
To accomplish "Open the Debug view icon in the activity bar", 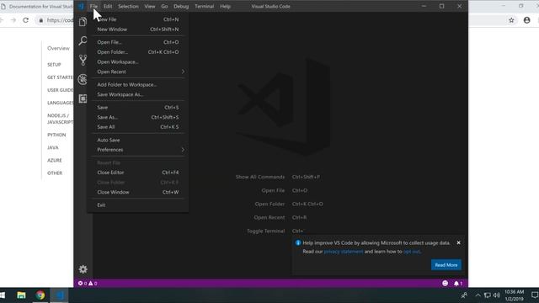I will (83, 79).
